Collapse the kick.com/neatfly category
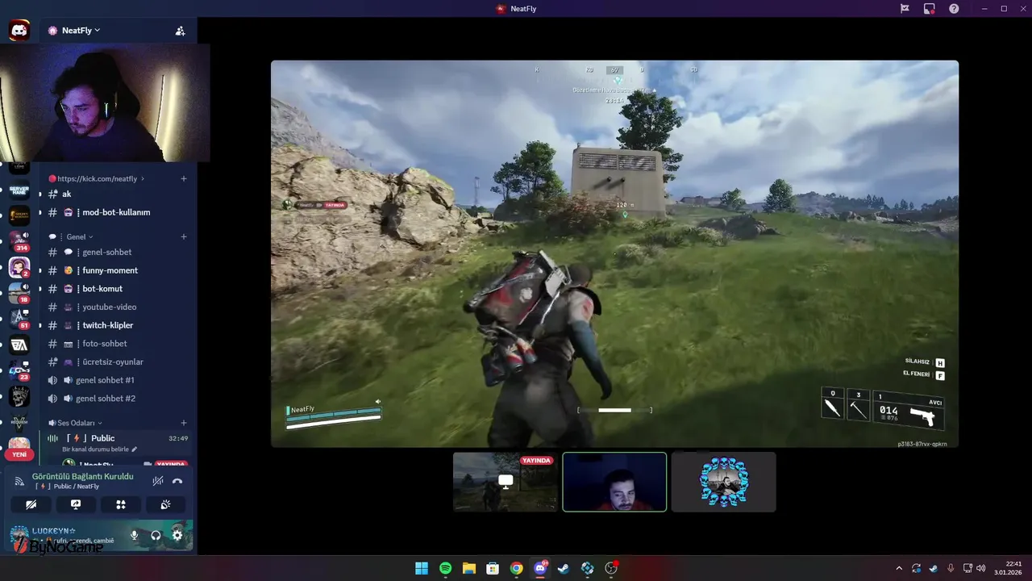Image resolution: width=1032 pixels, height=581 pixels. click(x=97, y=178)
